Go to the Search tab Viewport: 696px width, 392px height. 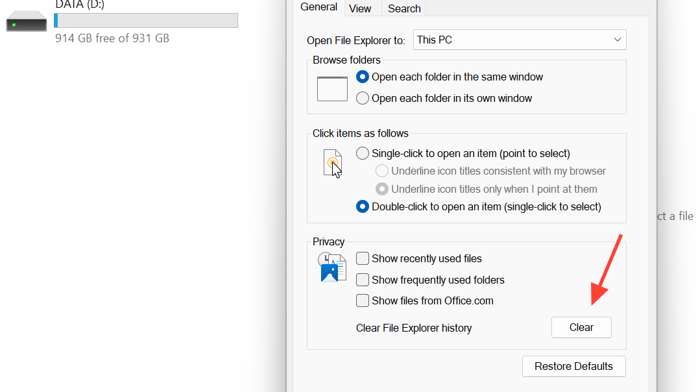click(404, 8)
